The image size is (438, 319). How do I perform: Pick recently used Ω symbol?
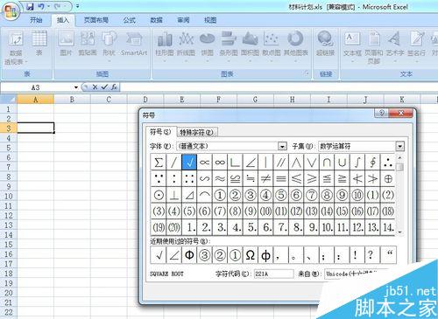[x=251, y=255]
